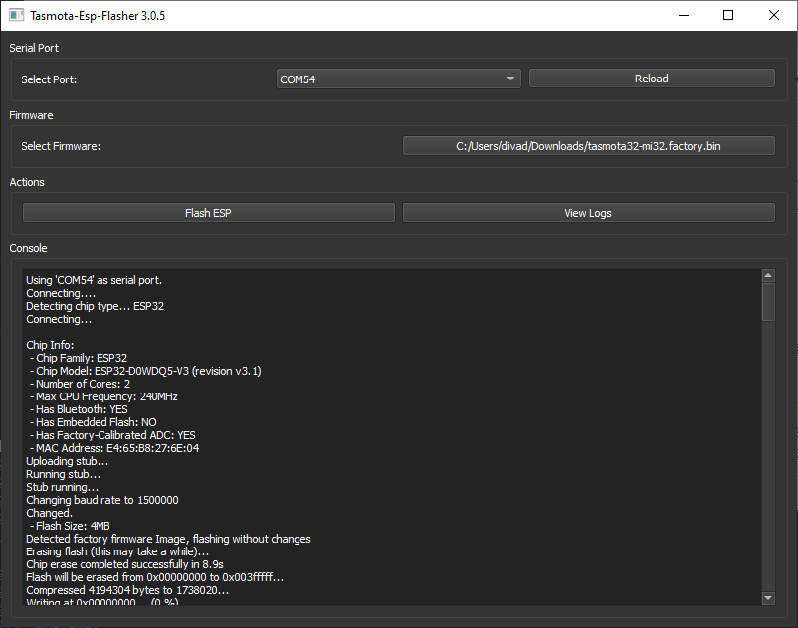Click the console scrollbar down arrow
The image size is (798, 628).
[x=768, y=598]
